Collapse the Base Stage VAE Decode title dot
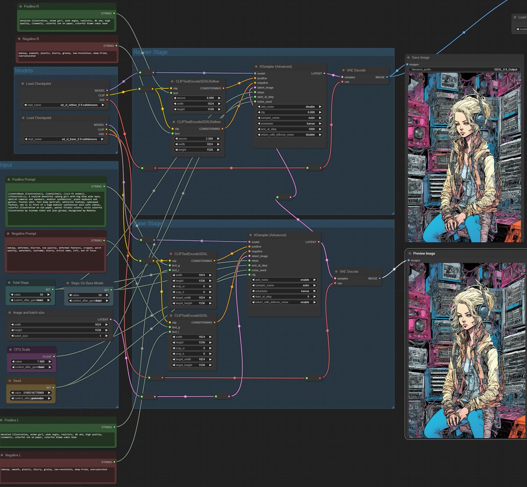527x487 pixels. [x=336, y=271]
